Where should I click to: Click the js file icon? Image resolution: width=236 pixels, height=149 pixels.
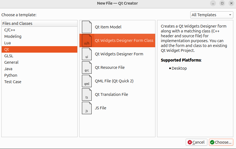click(x=87, y=108)
